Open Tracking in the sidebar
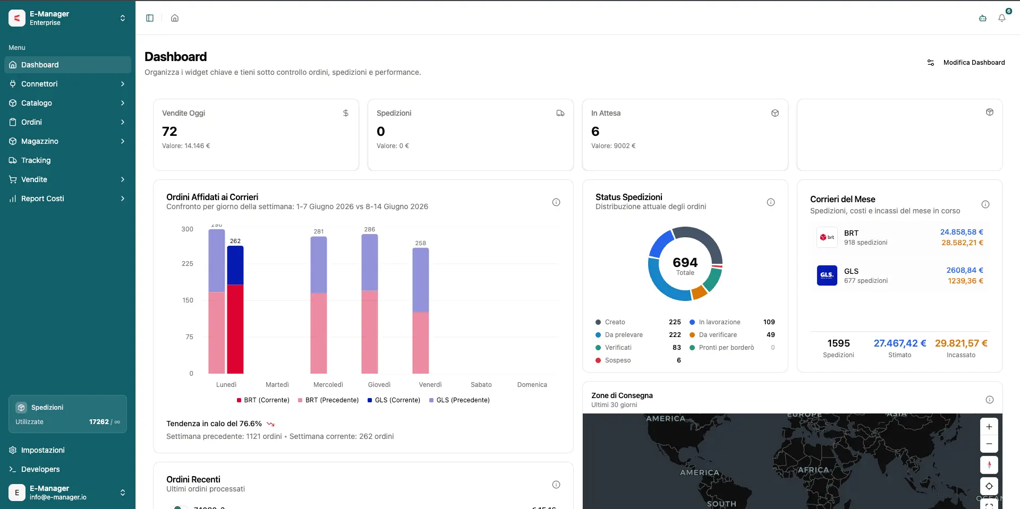This screenshot has height=509, width=1020. pyautogui.click(x=67, y=160)
